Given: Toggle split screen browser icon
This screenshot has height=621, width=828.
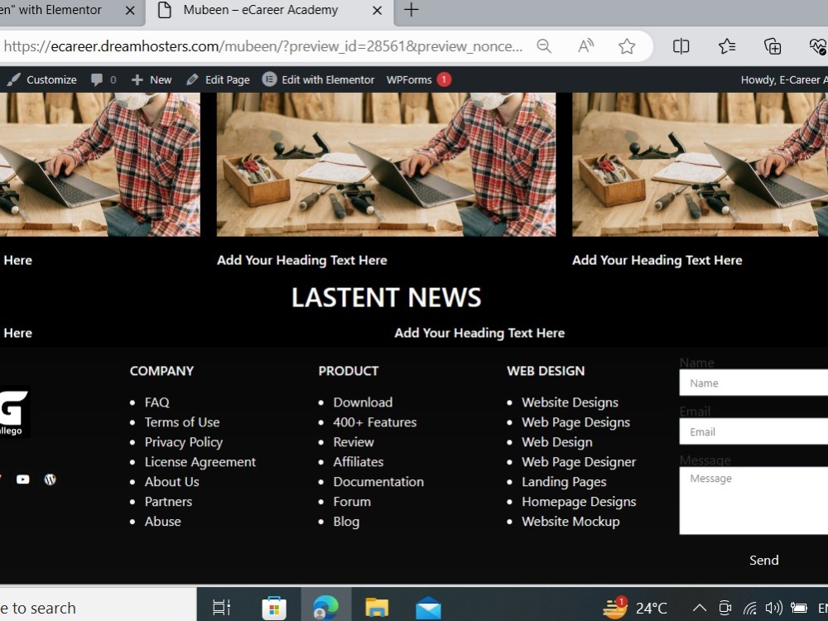Looking at the screenshot, I should [x=681, y=46].
